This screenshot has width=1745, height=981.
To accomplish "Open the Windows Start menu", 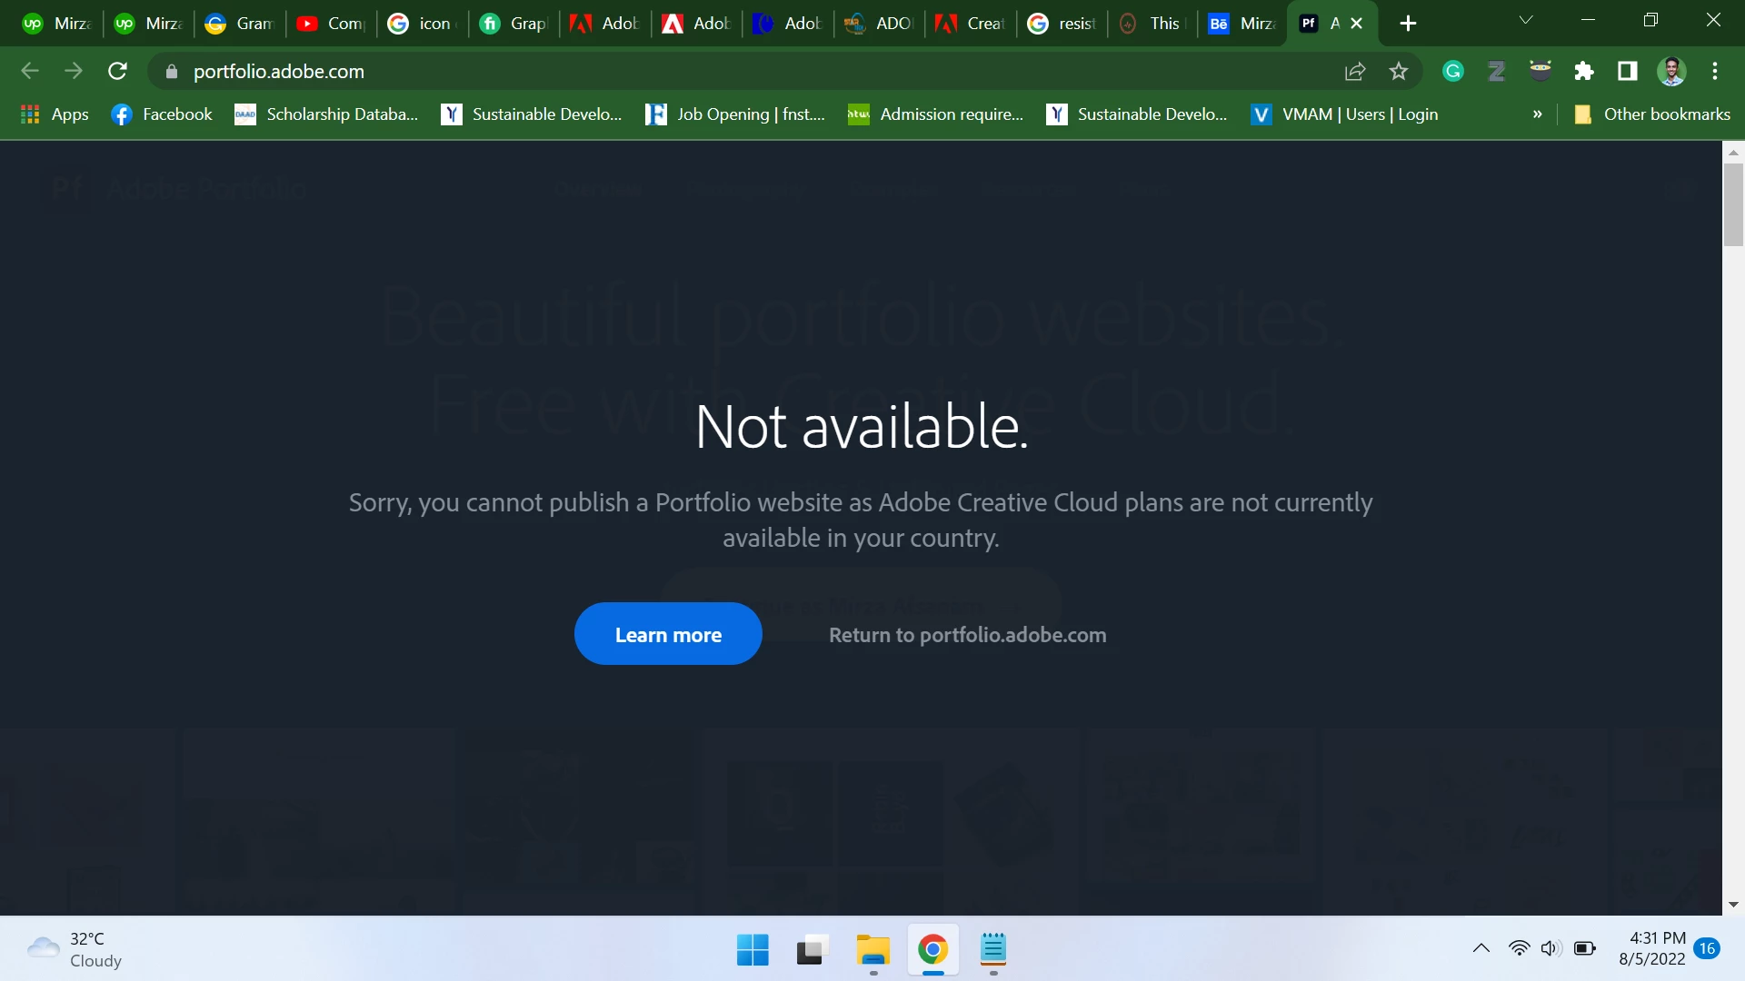I will coord(753,950).
